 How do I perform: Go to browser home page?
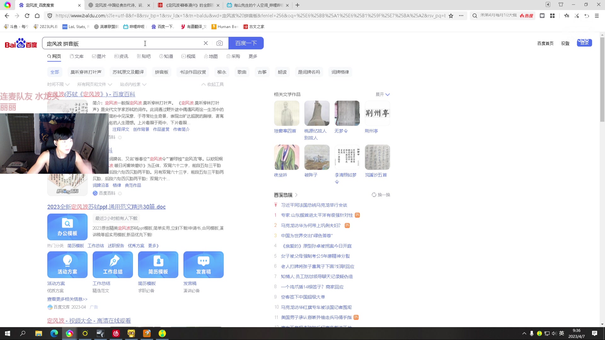click(37, 16)
